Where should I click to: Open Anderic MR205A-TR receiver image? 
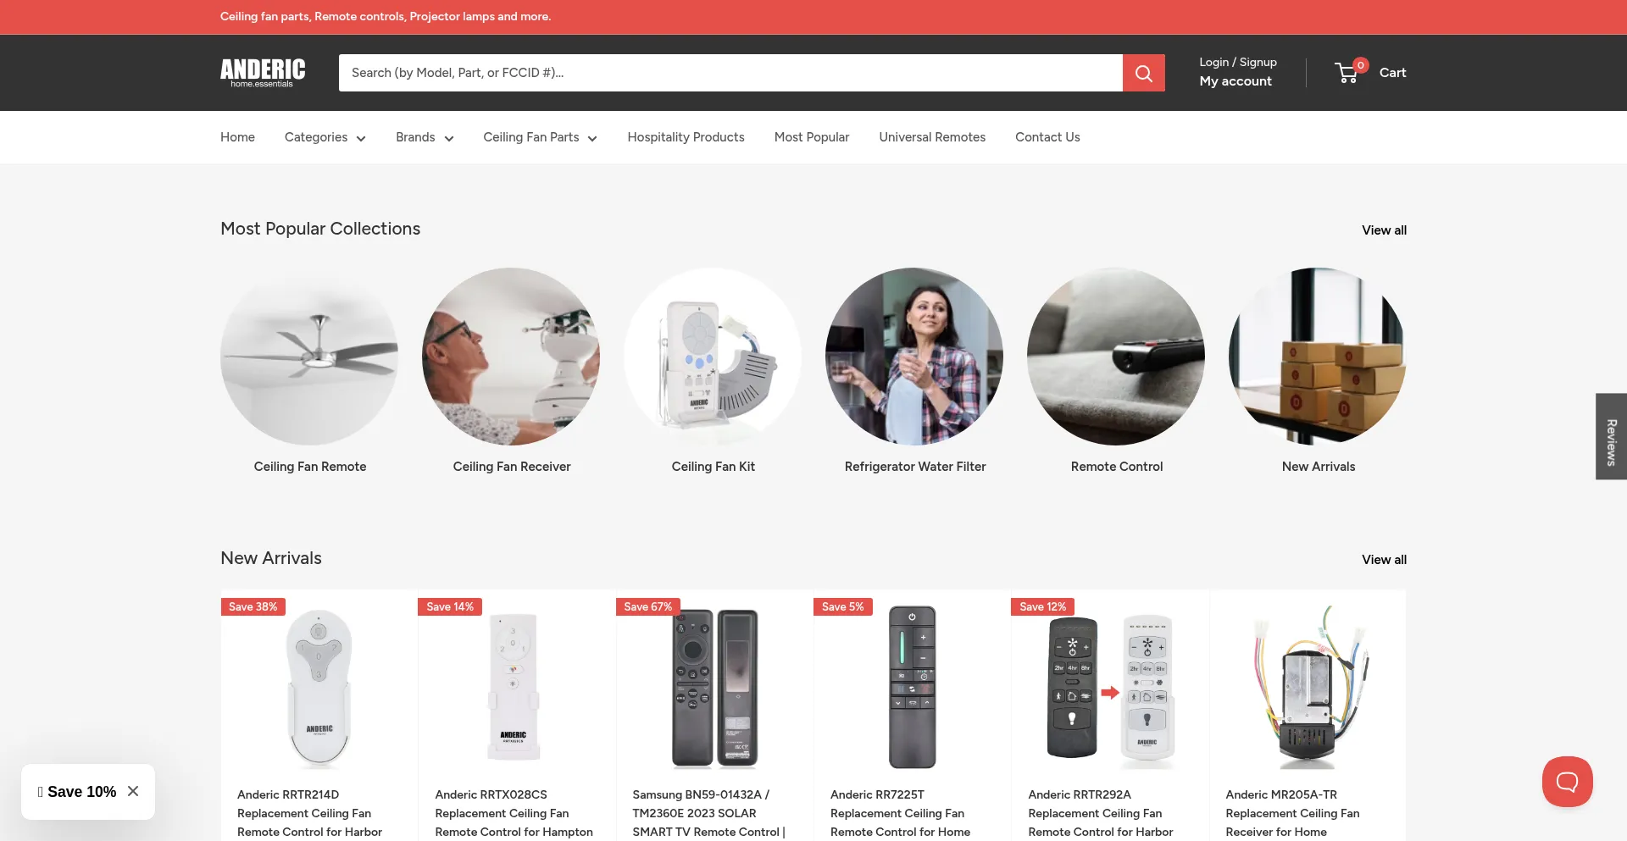1308,688
